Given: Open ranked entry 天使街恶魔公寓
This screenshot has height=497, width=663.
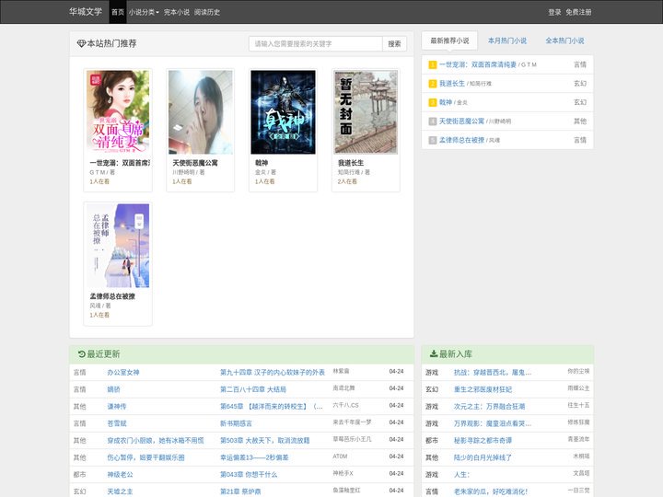Looking at the screenshot, I should (461, 121).
